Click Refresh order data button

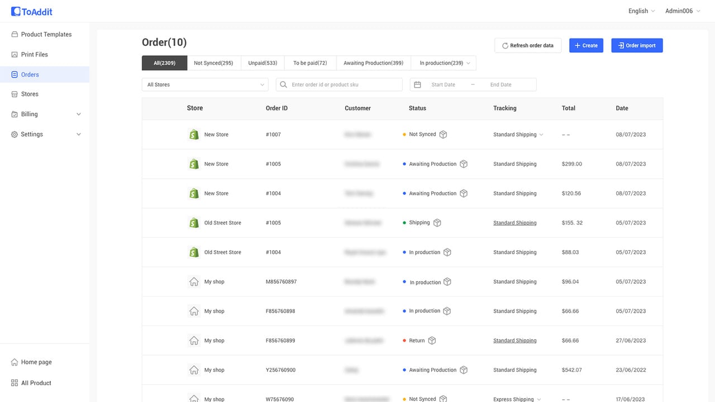pyautogui.click(x=528, y=46)
